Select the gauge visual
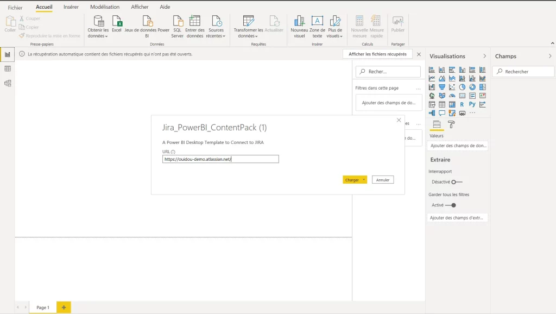The width and height of the screenshot is (556, 314). coord(452,96)
